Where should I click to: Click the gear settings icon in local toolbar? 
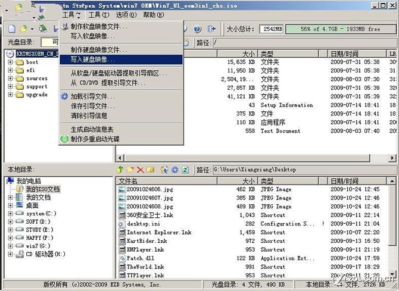tap(175, 170)
